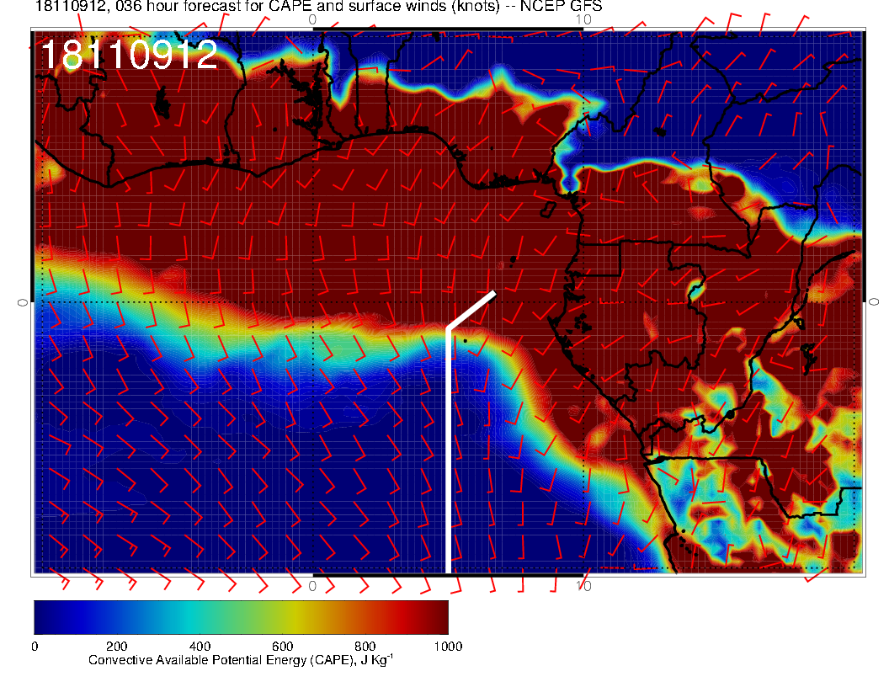Click the forecast title text above the map
Viewport: 889px width, 687px height.
(318, 7)
